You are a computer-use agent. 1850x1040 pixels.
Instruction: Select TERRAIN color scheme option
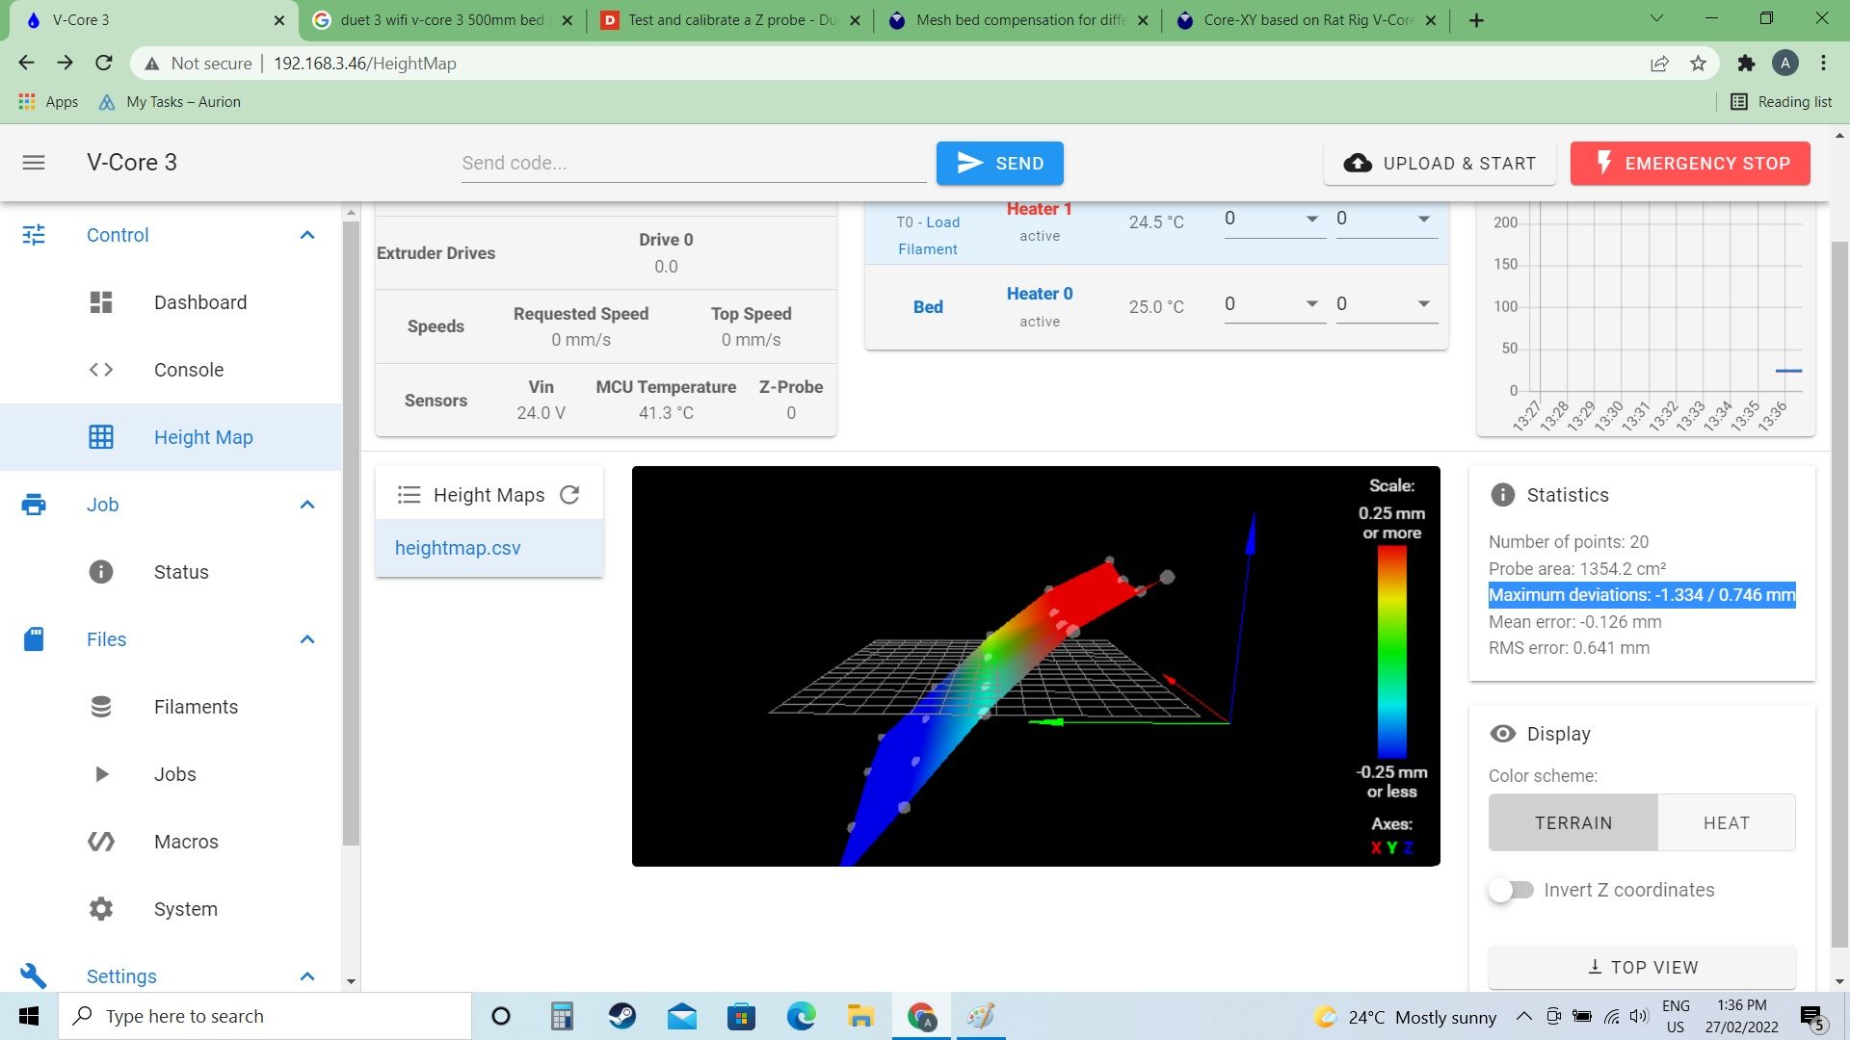[x=1573, y=823]
